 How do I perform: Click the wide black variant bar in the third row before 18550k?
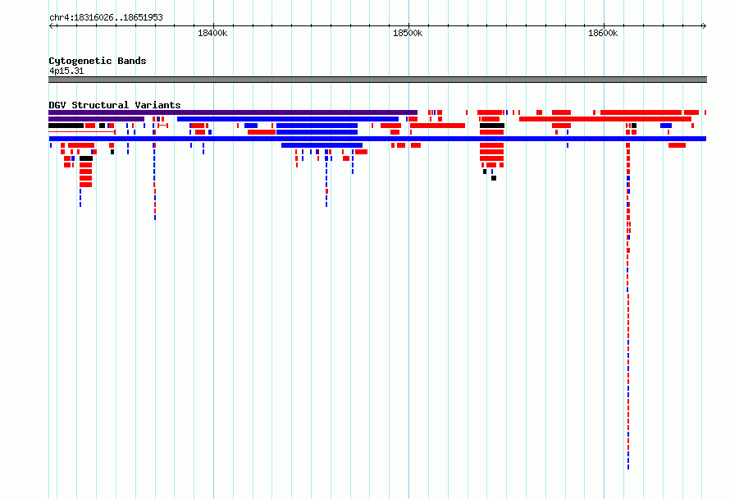click(492, 126)
